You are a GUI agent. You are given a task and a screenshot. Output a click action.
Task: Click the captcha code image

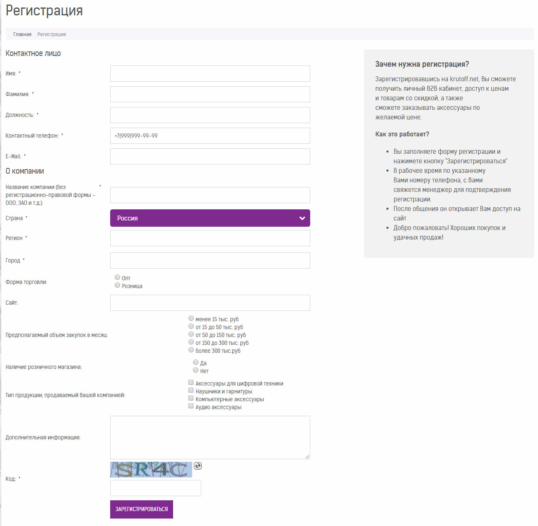151,470
